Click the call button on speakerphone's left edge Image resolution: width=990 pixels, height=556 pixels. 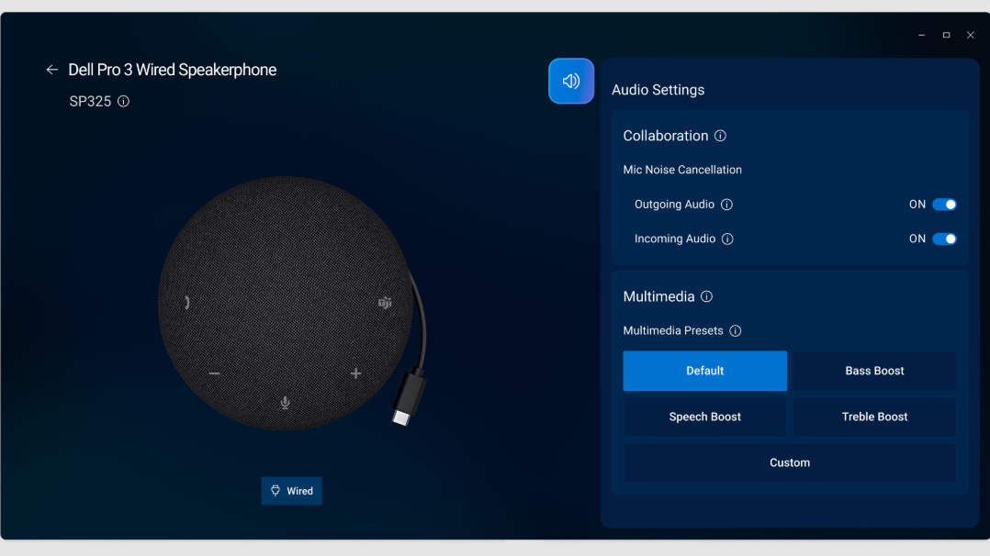pyautogui.click(x=187, y=303)
